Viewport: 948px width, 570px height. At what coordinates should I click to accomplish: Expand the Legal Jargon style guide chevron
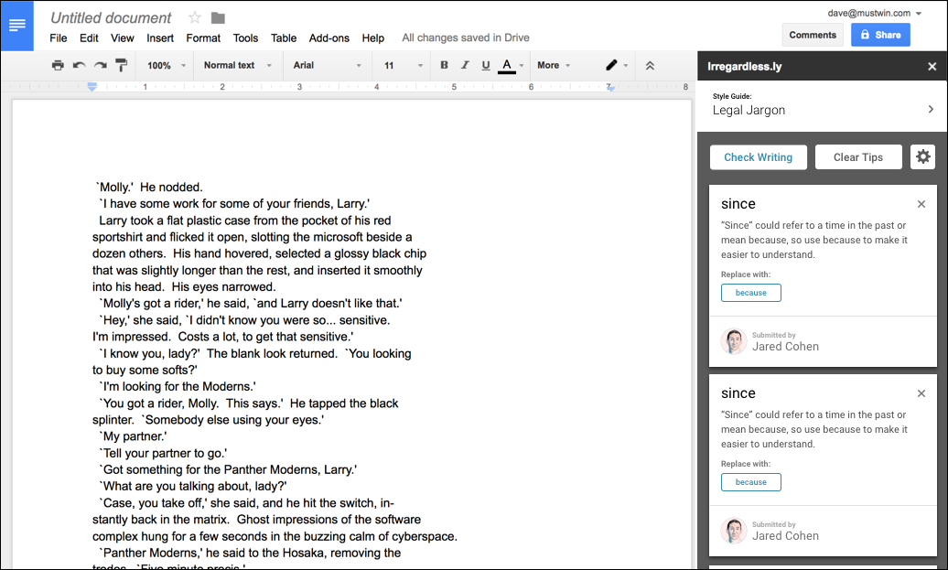tap(931, 110)
